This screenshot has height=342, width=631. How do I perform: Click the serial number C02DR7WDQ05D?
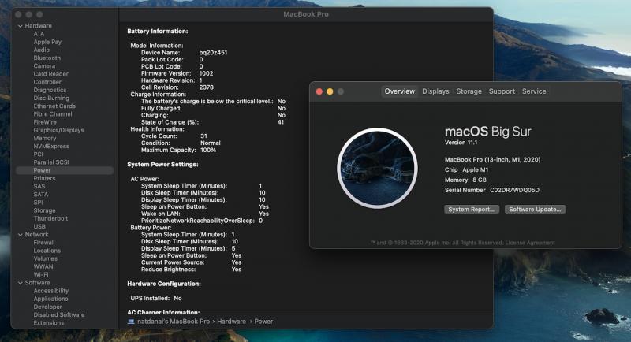pyautogui.click(x=514, y=190)
